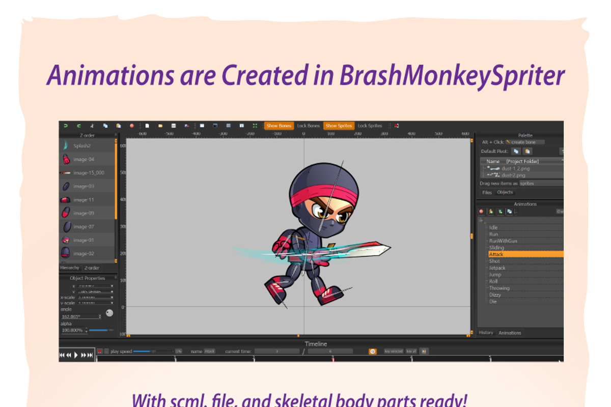Click the cut scissors toolbar icon

pyautogui.click(x=92, y=126)
